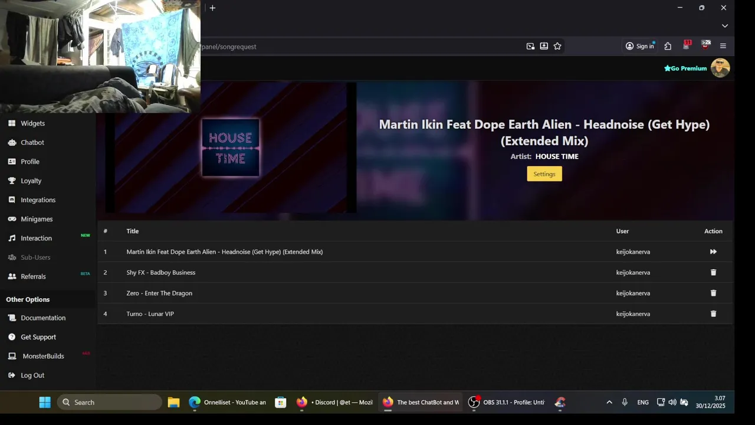Go to the Profile page
The width and height of the screenshot is (755, 425).
[x=30, y=162]
